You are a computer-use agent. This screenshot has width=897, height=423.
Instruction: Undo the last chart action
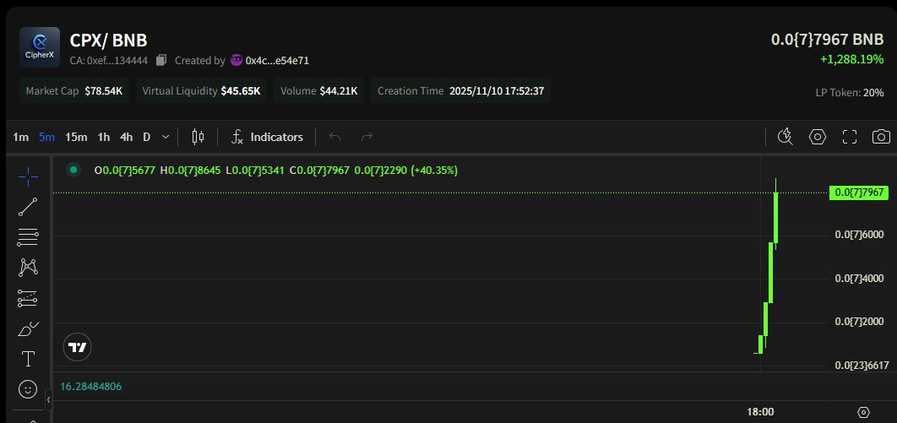[x=335, y=137]
